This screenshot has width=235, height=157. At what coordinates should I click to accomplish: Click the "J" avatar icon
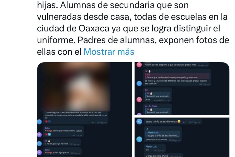pyautogui.click(x=139, y=140)
